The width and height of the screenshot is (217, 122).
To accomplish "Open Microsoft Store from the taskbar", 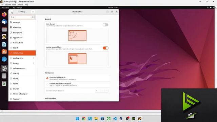I will coord(102,119).
